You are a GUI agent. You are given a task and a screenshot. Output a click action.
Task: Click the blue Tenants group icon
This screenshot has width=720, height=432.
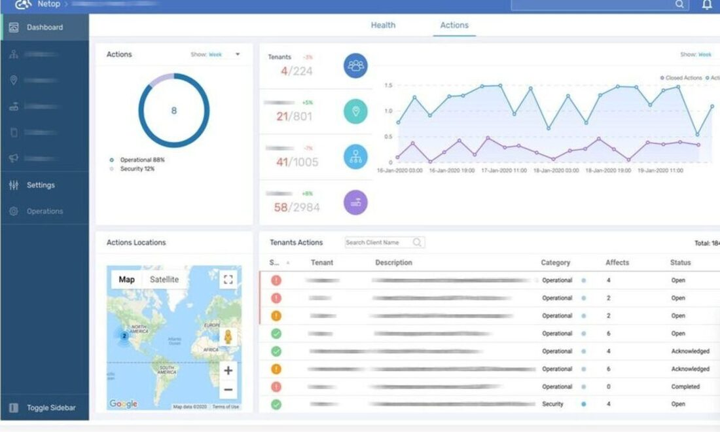(x=355, y=65)
